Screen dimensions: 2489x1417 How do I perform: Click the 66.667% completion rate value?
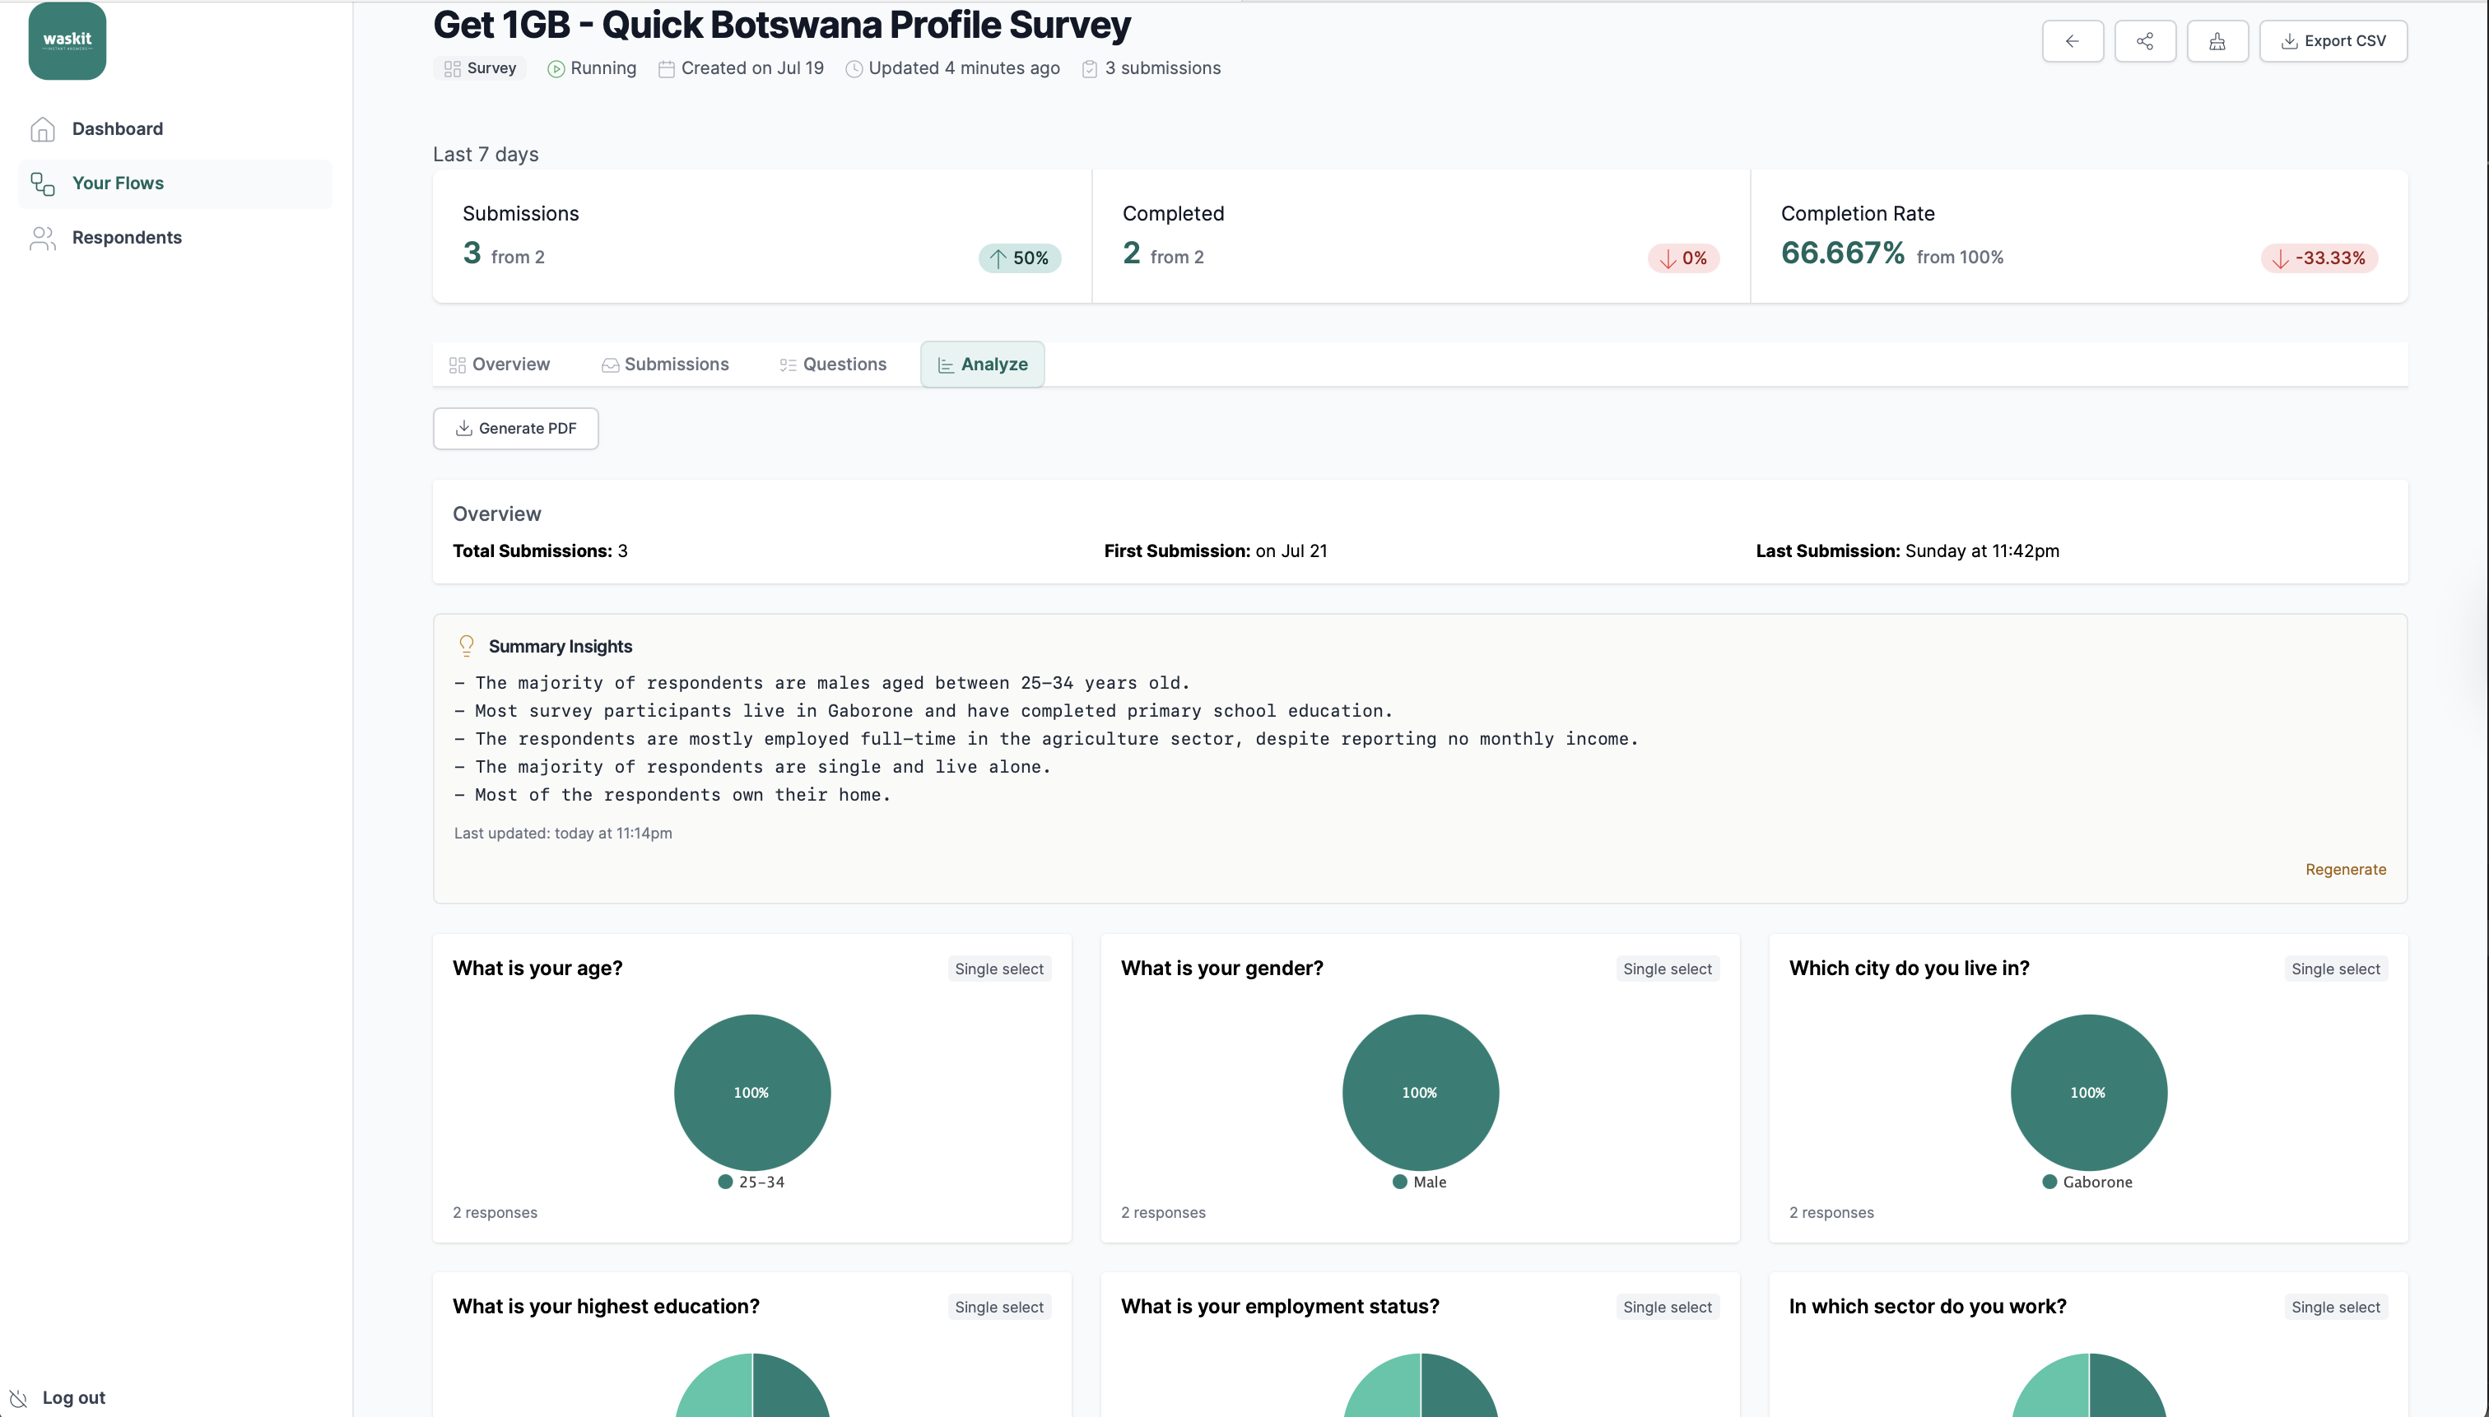click(x=1842, y=253)
